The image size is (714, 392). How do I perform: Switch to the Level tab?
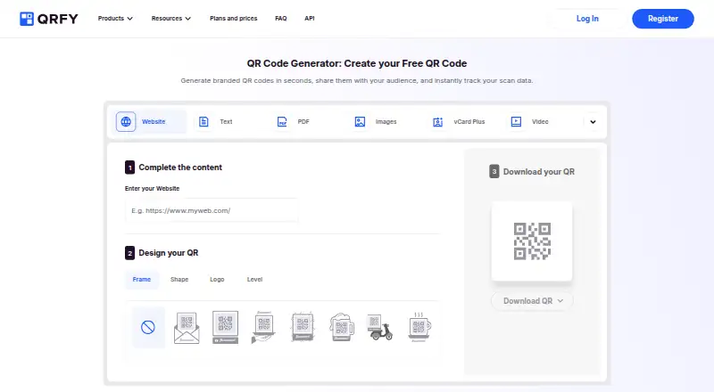coord(255,280)
